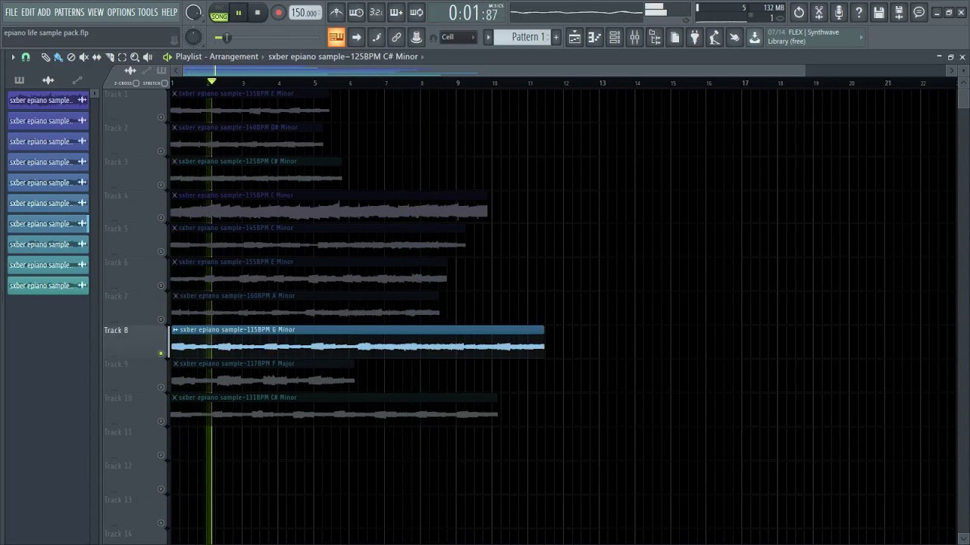Open the EDIT menu
Viewport: 970px width, 545px height.
(28, 12)
